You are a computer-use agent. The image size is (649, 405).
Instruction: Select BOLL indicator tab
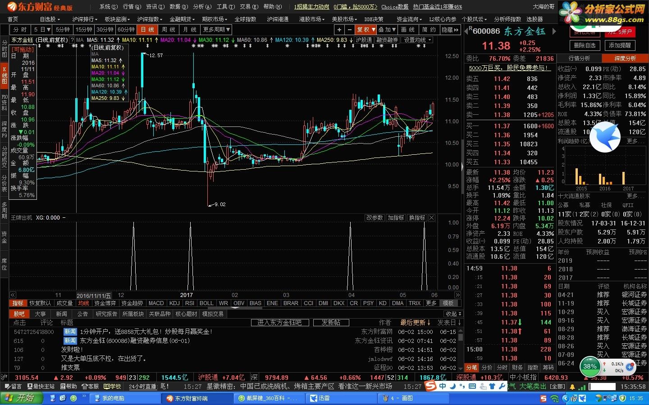coord(206,303)
